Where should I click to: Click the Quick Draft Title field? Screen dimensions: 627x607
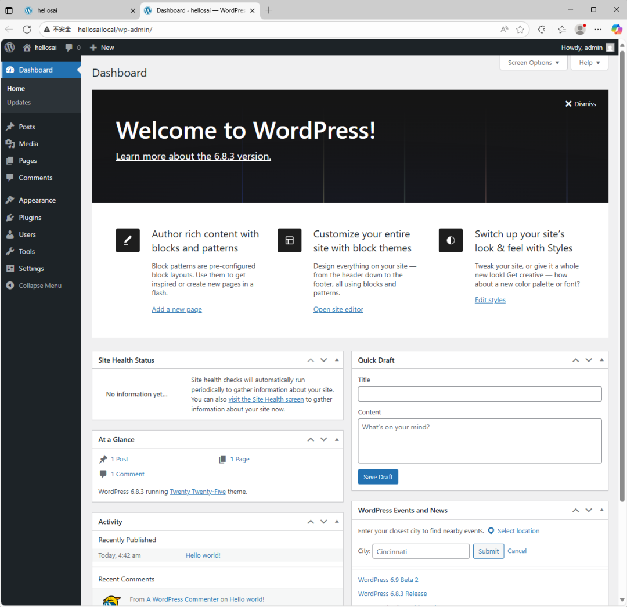(x=480, y=394)
